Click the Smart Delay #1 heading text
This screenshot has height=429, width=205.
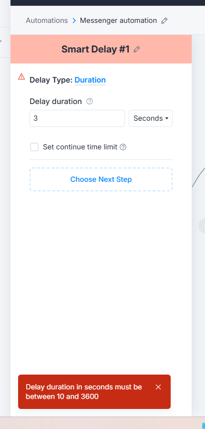[95, 49]
